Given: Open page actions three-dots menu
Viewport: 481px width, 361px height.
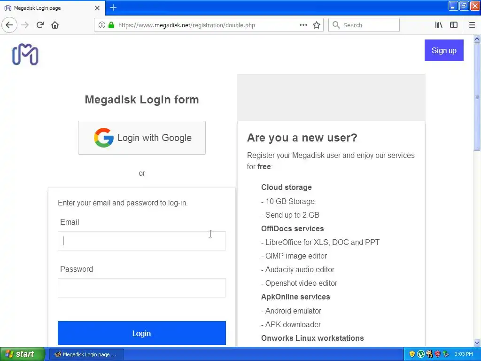Looking at the screenshot, I should pyautogui.click(x=303, y=25).
